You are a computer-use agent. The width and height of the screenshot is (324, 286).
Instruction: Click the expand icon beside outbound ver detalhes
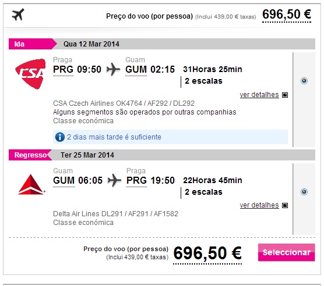pos(285,95)
